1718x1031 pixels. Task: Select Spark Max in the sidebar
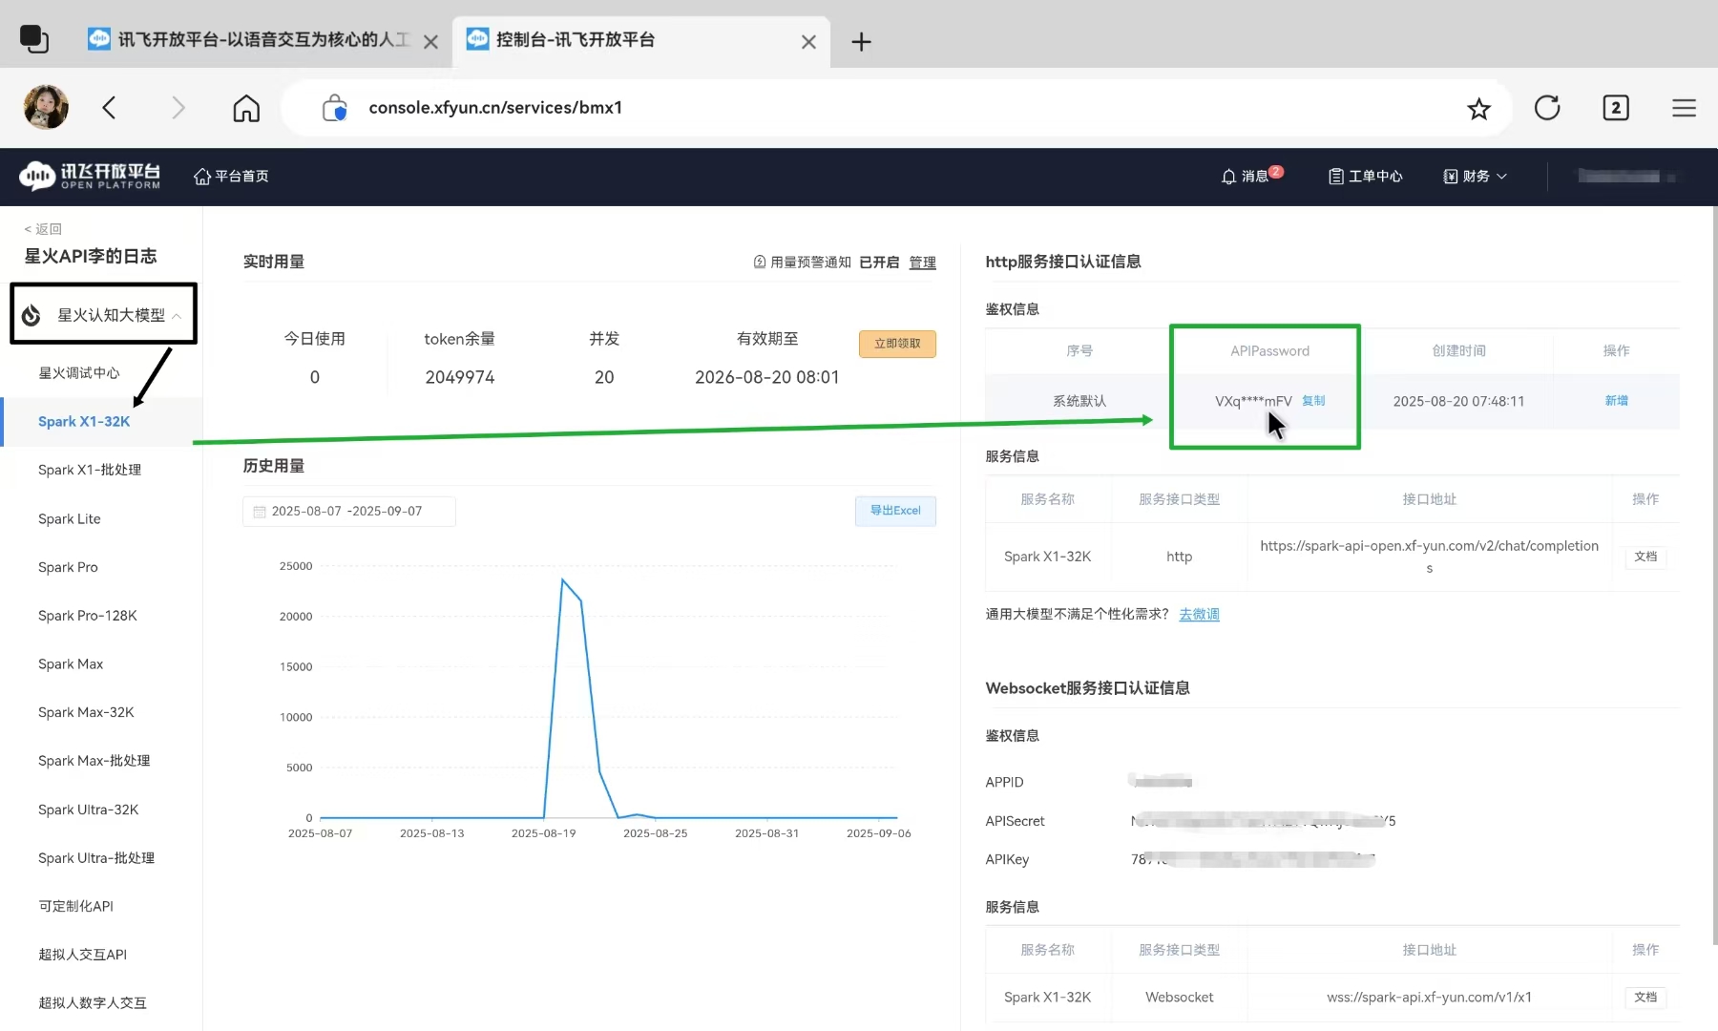tap(71, 664)
